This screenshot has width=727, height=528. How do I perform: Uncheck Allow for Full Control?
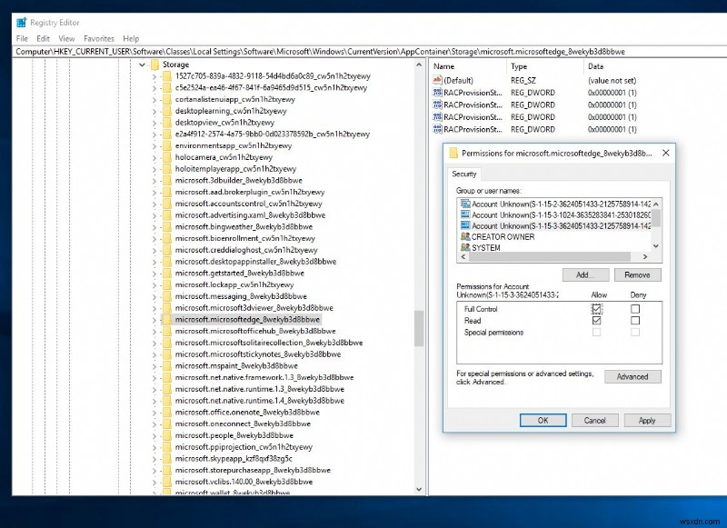[x=596, y=308]
